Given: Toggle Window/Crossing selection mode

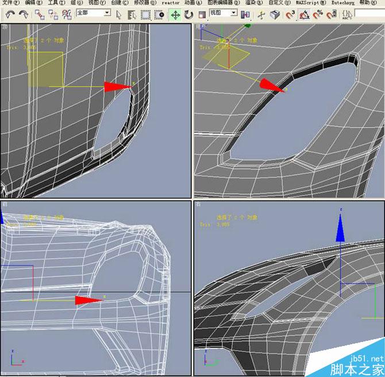Looking at the screenshot, I should click(160, 15).
